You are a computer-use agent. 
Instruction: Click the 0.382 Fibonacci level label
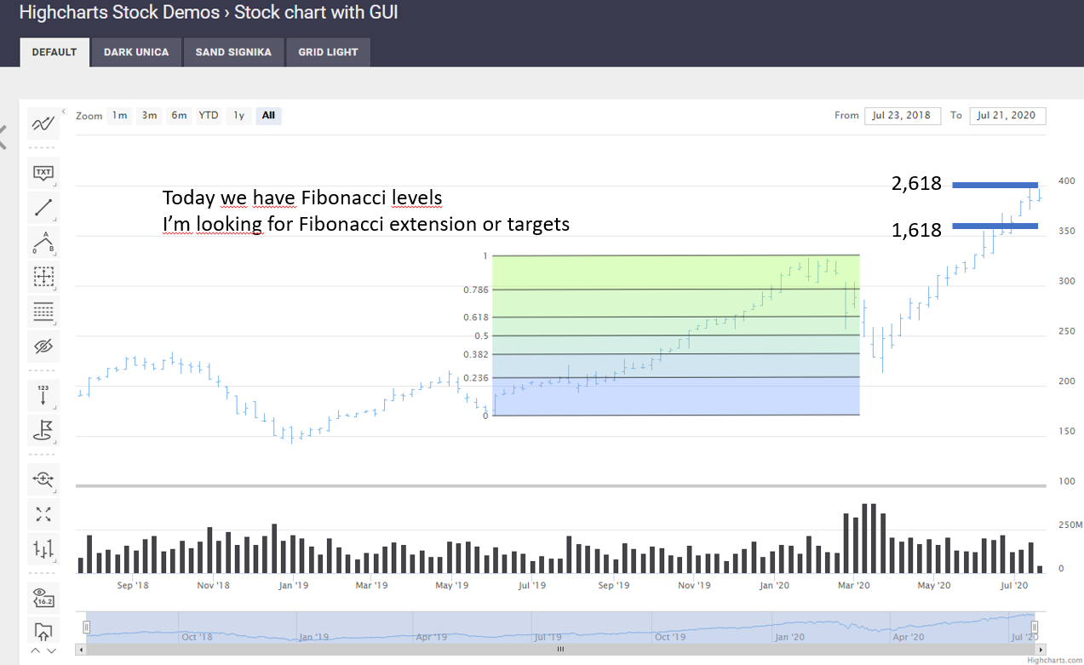(x=476, y=354)
